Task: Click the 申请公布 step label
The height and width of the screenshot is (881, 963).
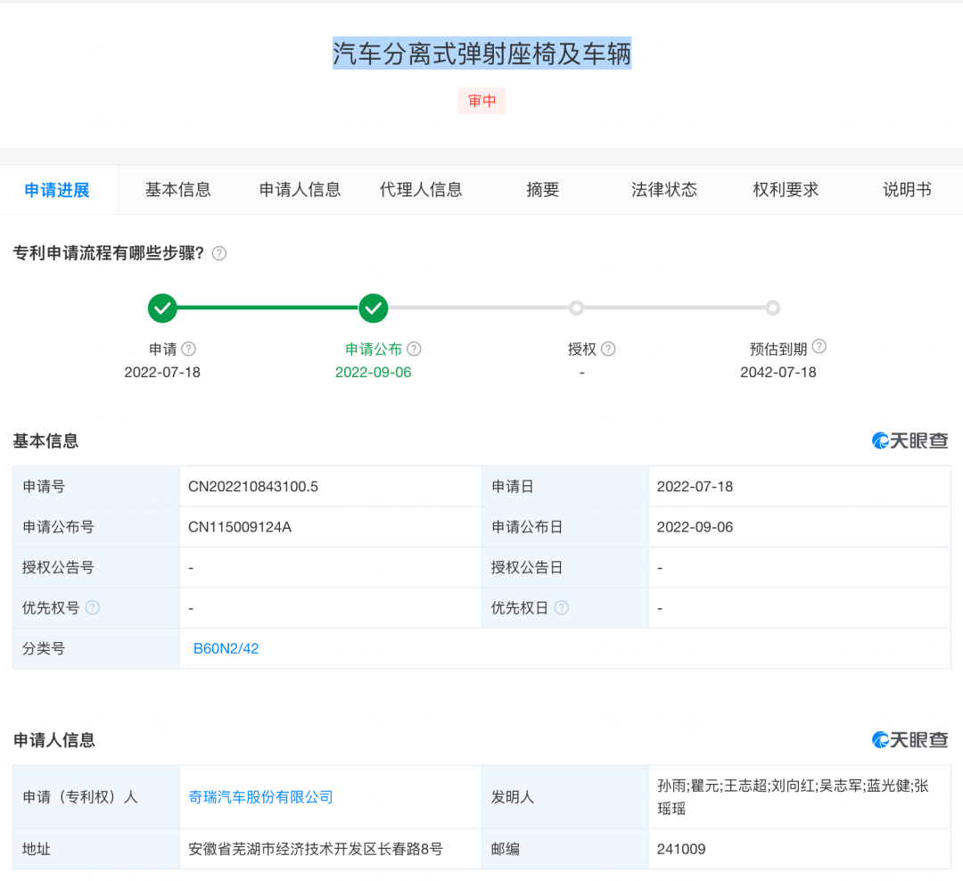Action: [x=374, y=349]
